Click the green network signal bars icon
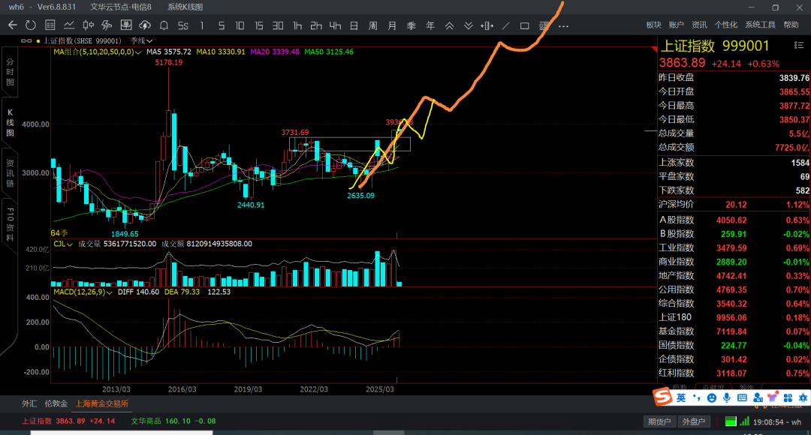The image size is (811, 435). point(744,421)
